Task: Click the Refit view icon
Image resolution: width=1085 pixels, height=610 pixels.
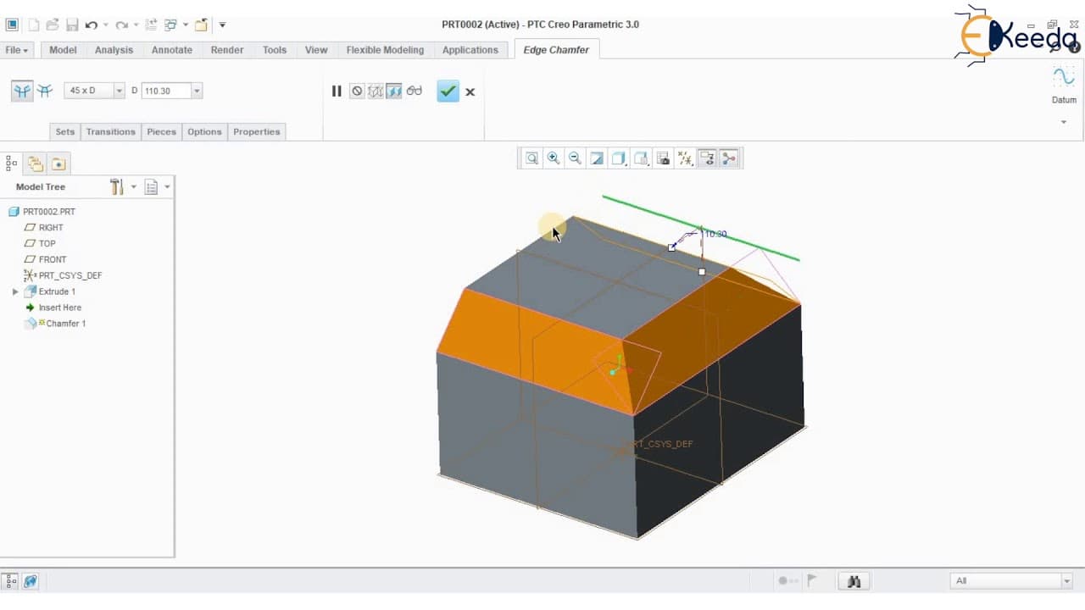Action: (531, 158)
